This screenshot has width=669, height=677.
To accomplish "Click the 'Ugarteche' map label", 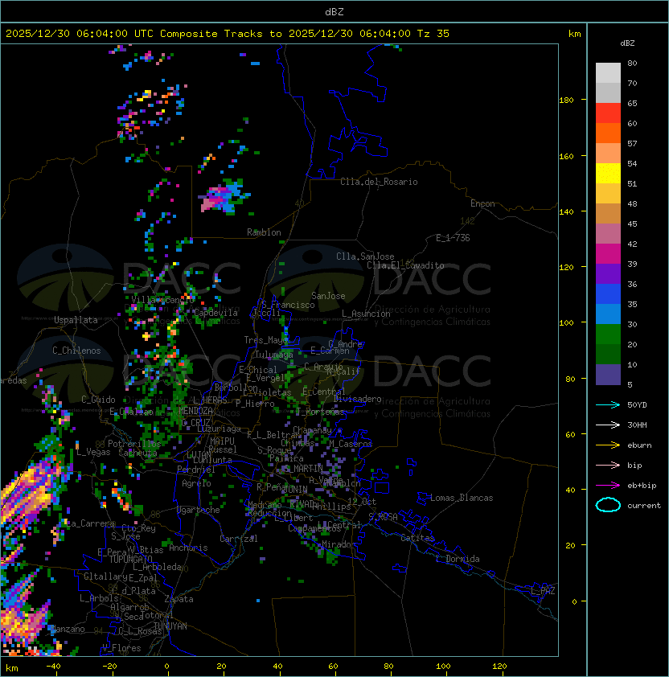I will [x=198, y=510].
